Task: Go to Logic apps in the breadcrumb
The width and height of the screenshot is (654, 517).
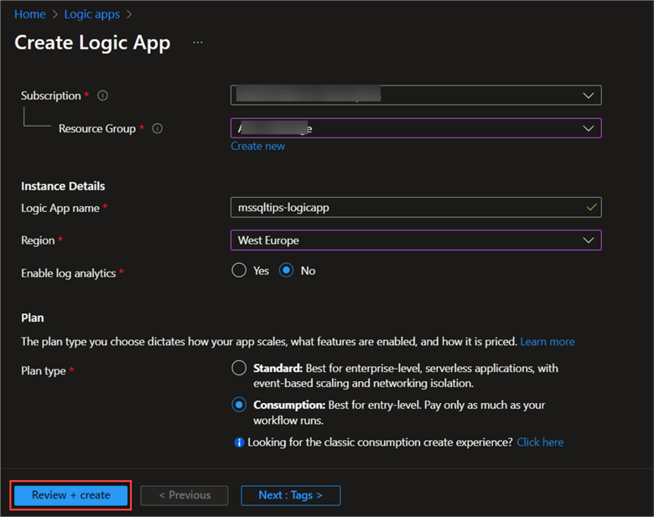Action: [x=92, y=14]
